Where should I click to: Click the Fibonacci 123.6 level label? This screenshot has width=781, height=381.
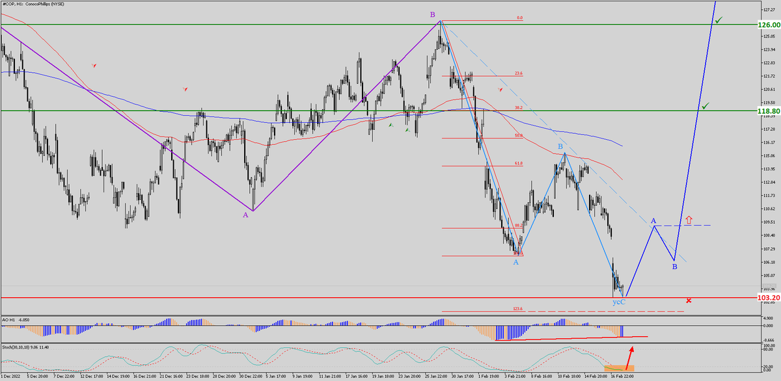click(518, 309)
